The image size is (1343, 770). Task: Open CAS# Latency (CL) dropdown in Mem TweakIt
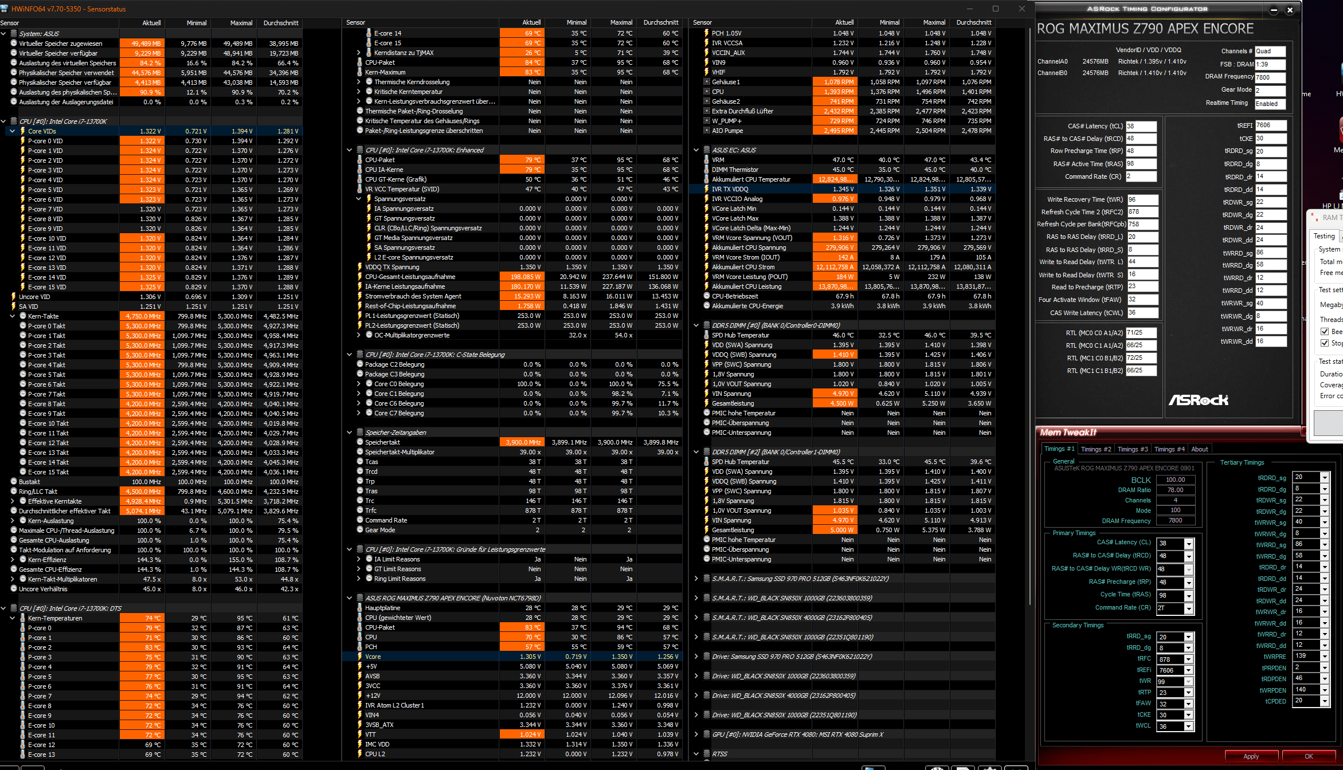click(x=1189, y=544)
